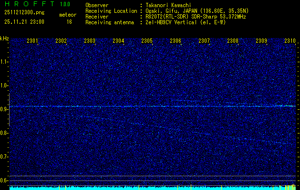Click the kHz axis unit label

(x=4, y=38)
